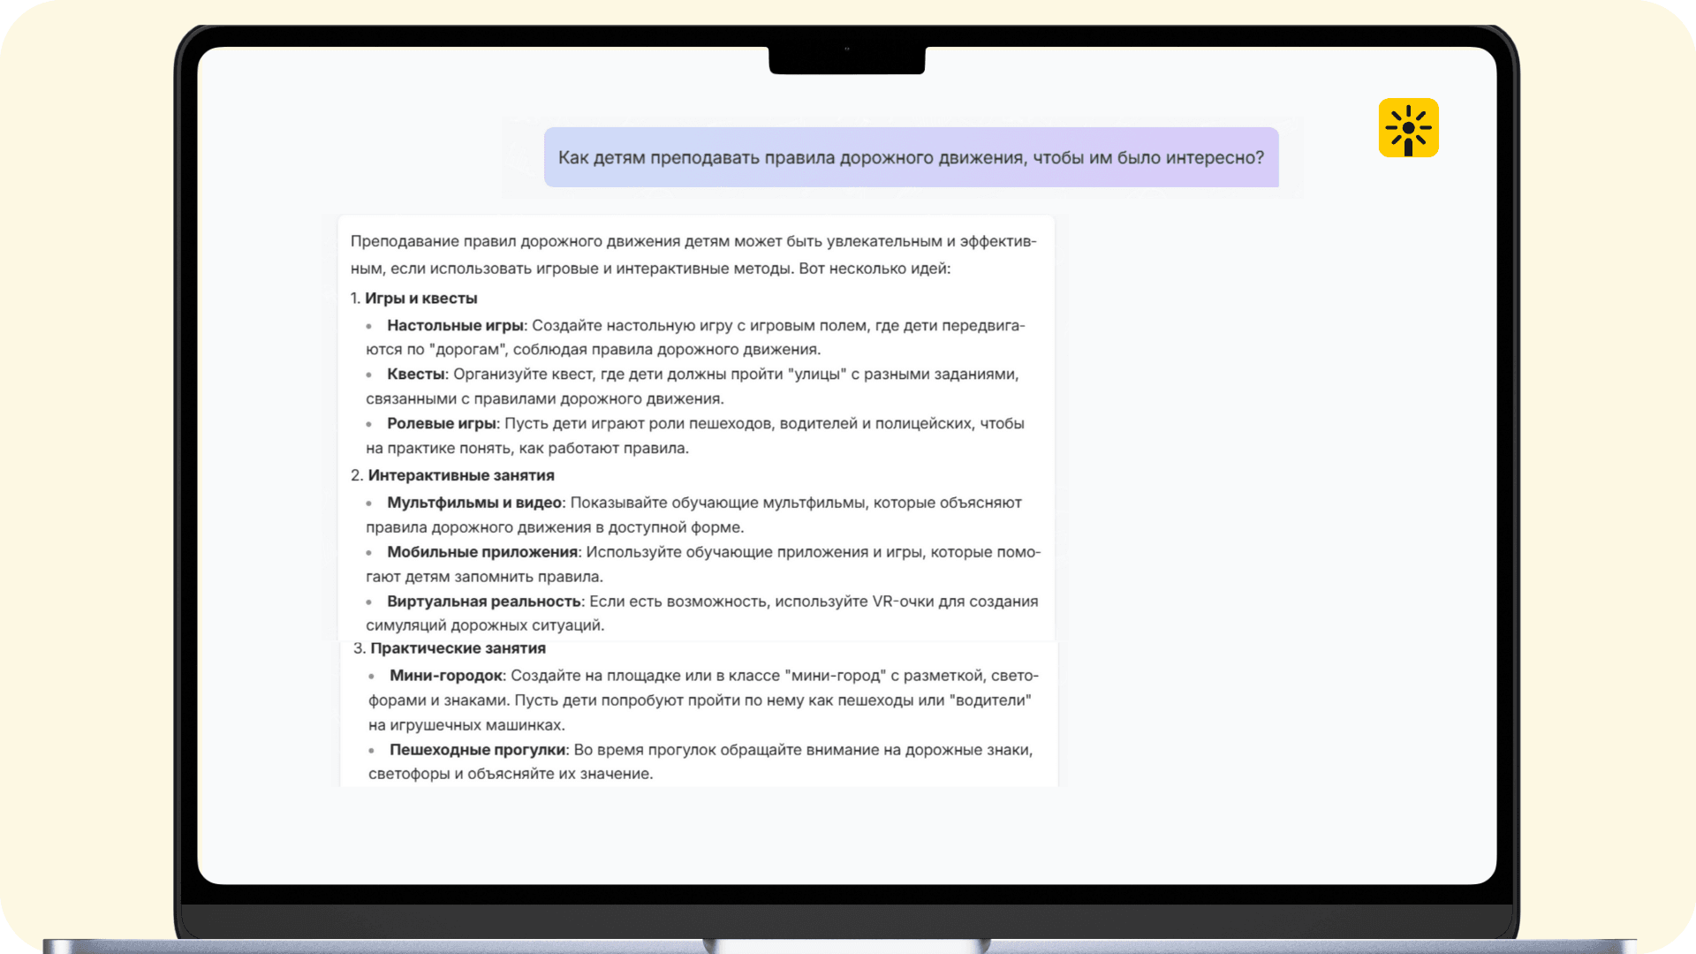Click the bold text 'Ролевые игры'
The width and height of the screenshot is (1696, 954).
441,424
